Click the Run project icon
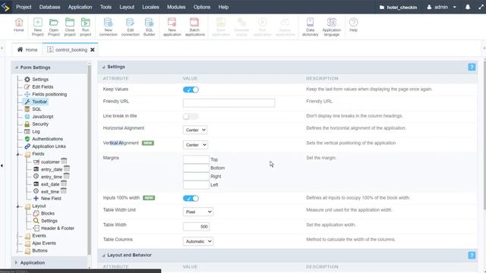This screenshot has height=273, width=486. tap(86, 27)
